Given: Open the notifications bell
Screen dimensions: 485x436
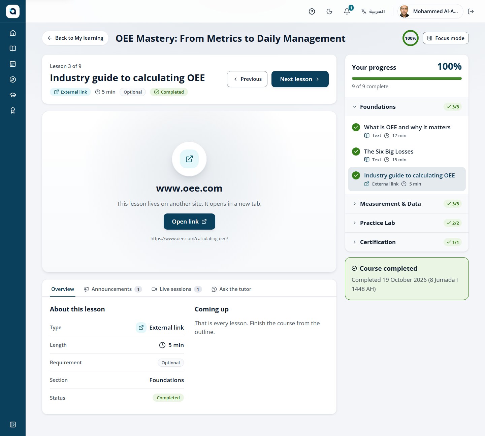Looking at the screenshot, I should [x=347, y=11].
